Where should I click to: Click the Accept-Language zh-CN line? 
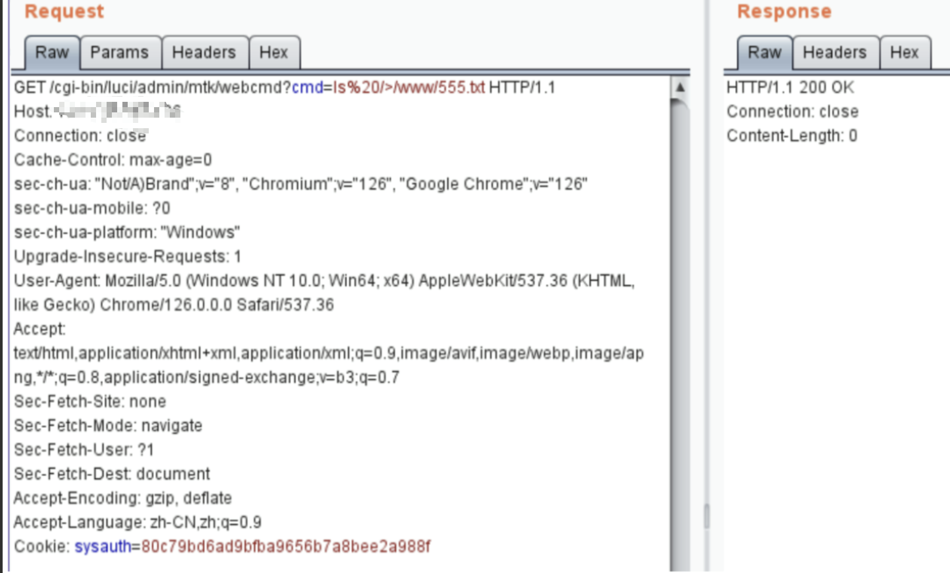(138, 522)
